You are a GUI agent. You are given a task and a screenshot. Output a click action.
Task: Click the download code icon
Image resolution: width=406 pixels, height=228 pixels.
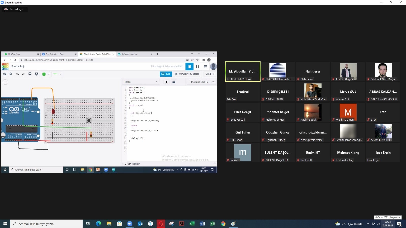[x=166, y=82]
